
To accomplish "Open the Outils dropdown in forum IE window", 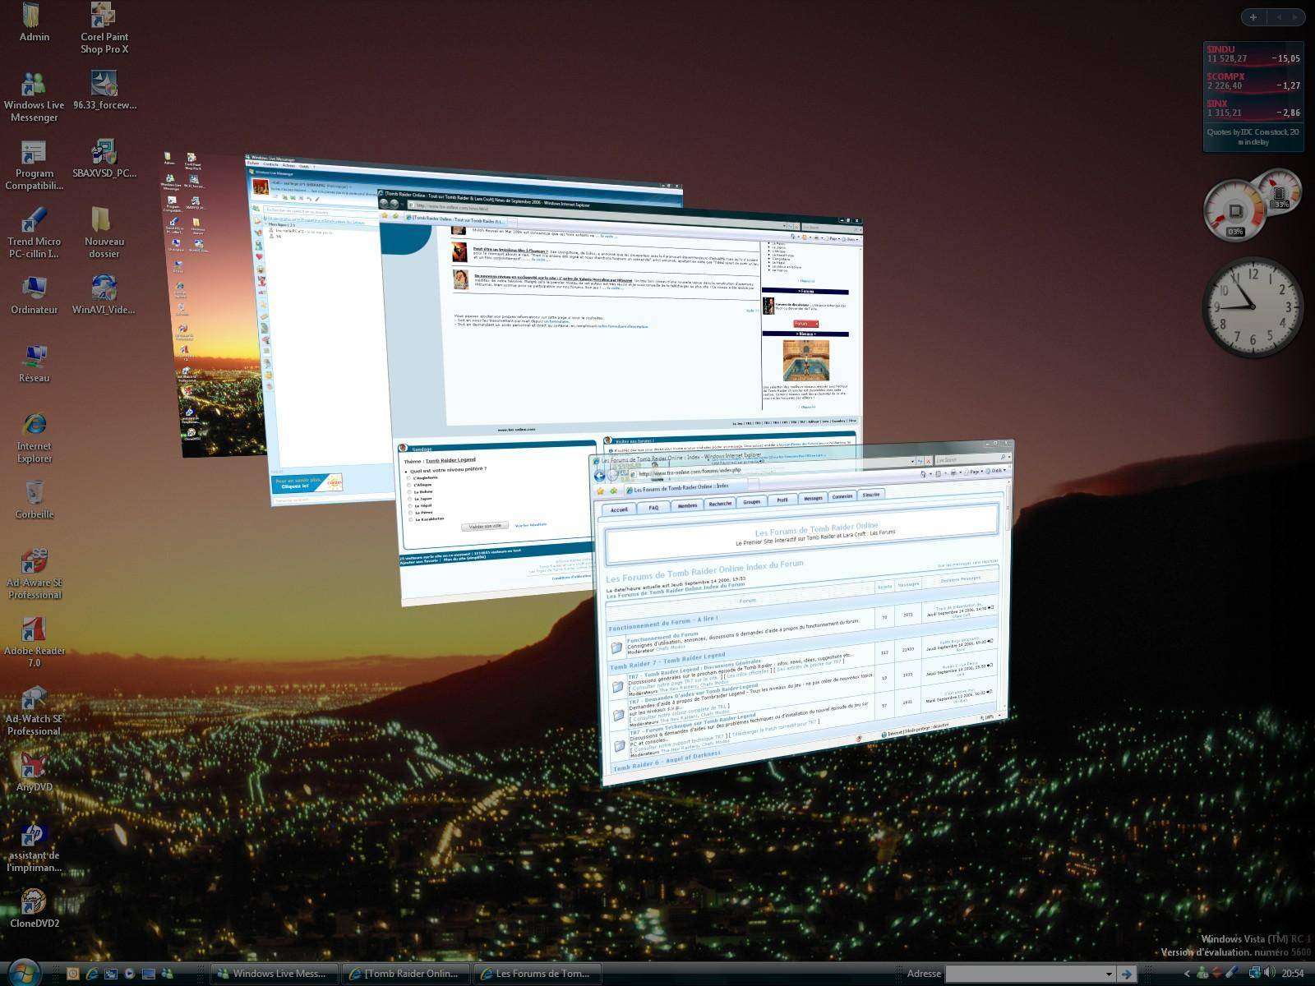I will click(994, 471).
